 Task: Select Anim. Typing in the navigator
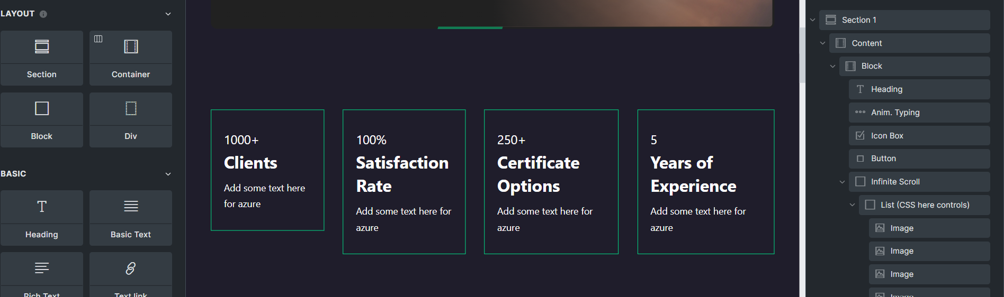(919, 113)
